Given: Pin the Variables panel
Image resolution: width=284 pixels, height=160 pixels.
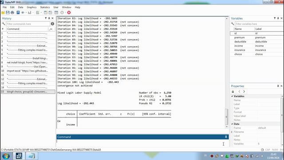Looking at the screenshot, I should pyautogui.click(x=278, y=18).
